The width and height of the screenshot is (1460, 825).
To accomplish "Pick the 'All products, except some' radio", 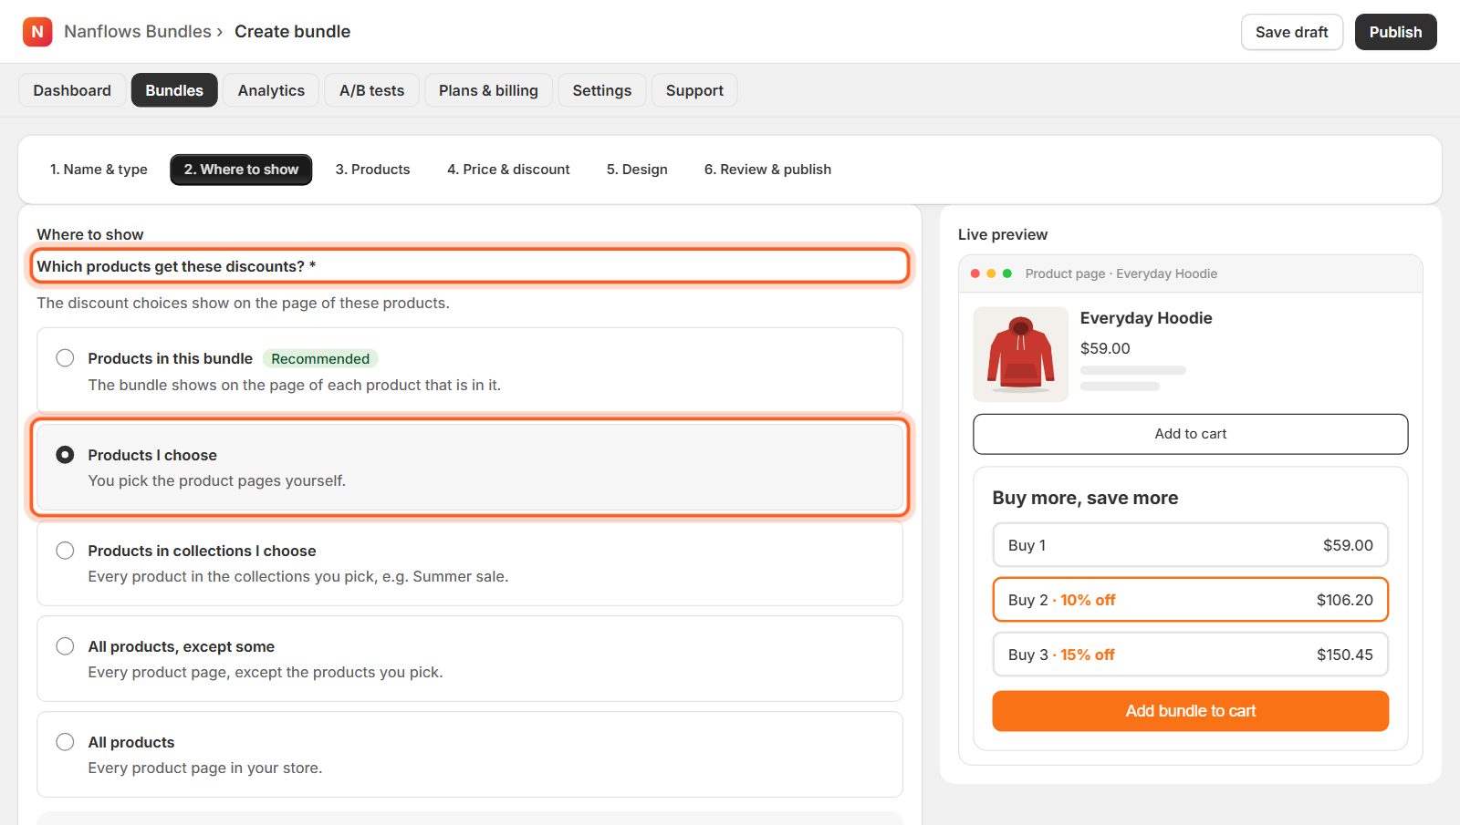I will (65, 646).
